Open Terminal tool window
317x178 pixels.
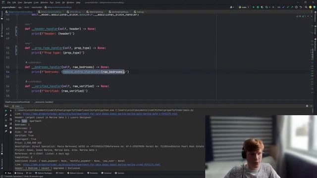(x=106, y=173)
